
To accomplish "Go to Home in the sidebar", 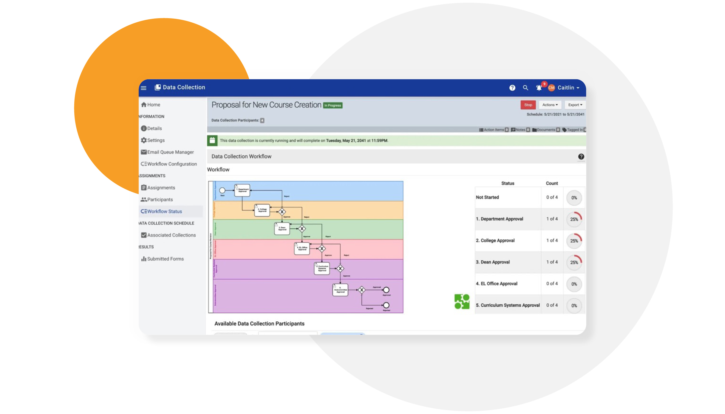I will [x=153, y=105].
